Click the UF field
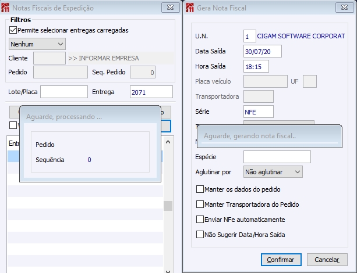357x273 pixels. (x=310, y=81)
